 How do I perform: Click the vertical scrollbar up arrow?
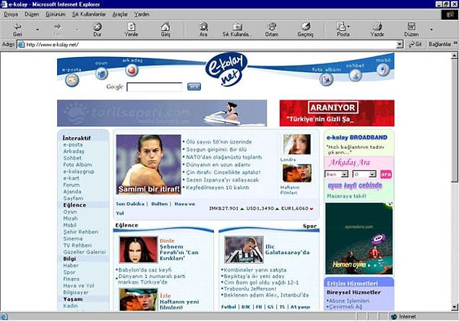coord(455,56)
